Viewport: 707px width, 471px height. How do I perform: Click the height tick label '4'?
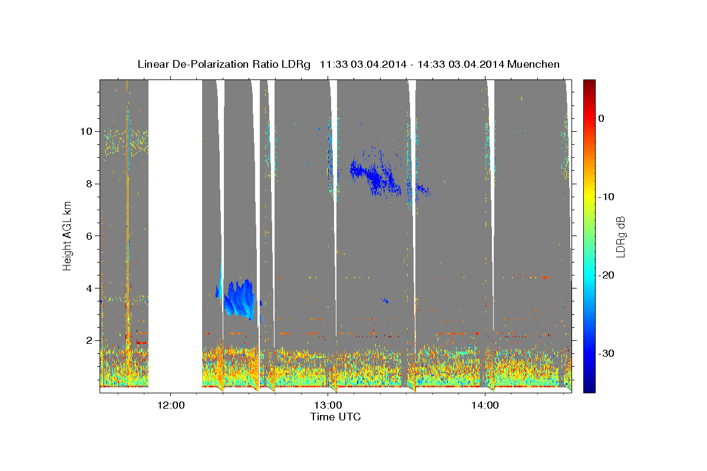pos(90,288)
